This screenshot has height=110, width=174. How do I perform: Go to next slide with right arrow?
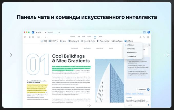168,55
